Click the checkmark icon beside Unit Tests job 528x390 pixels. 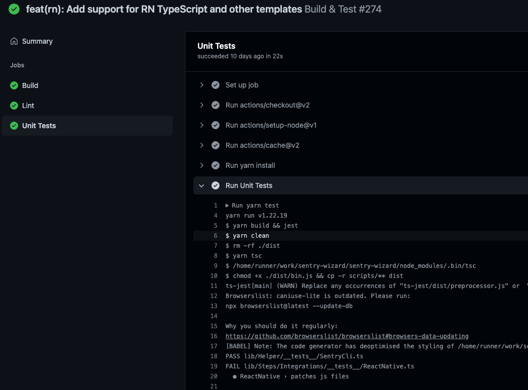[x=14, y=126]
